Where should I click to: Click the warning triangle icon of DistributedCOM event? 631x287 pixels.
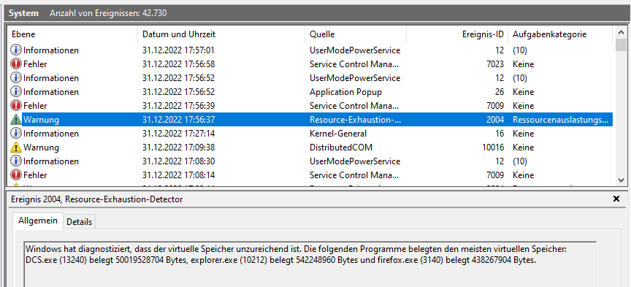point(15,148)
